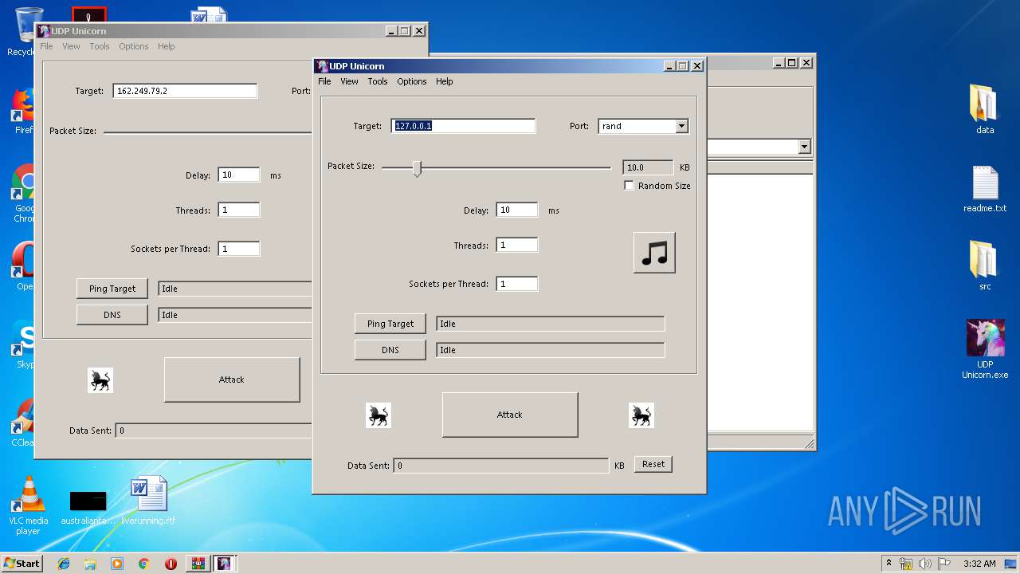Viewport: 1020px width, 574px height.
Task: Click Packet Size slider track in background window
Action: [207, 132]
